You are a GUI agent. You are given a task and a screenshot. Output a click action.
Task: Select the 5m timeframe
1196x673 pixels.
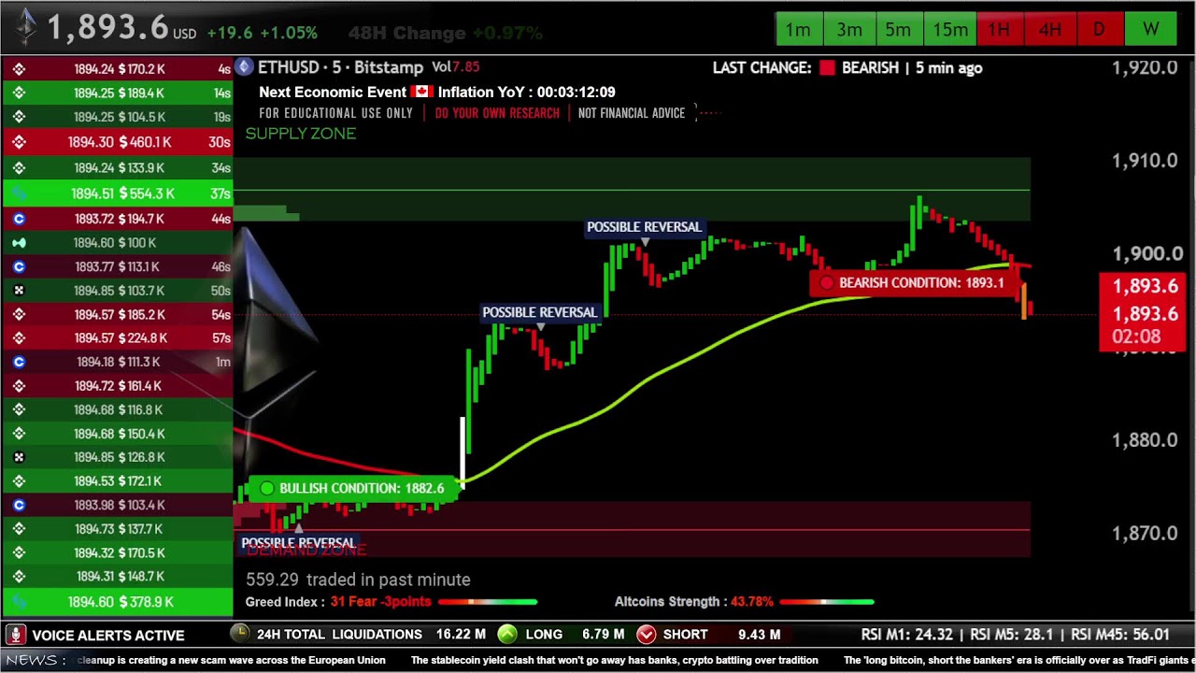(x=898, y=30)
